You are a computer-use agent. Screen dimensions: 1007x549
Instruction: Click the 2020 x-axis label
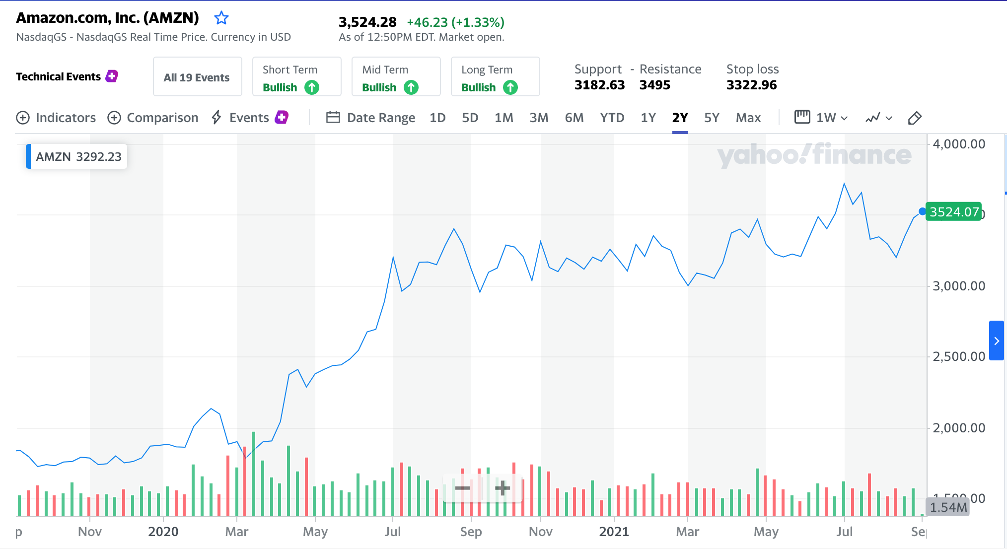coord(163,532)
